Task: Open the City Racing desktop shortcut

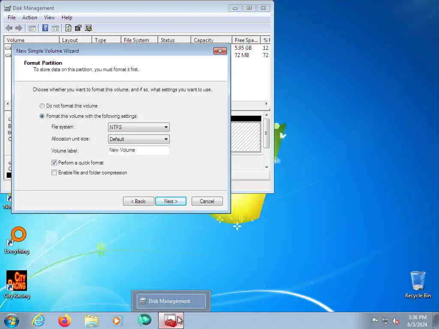Action: [x=17, y=284]
